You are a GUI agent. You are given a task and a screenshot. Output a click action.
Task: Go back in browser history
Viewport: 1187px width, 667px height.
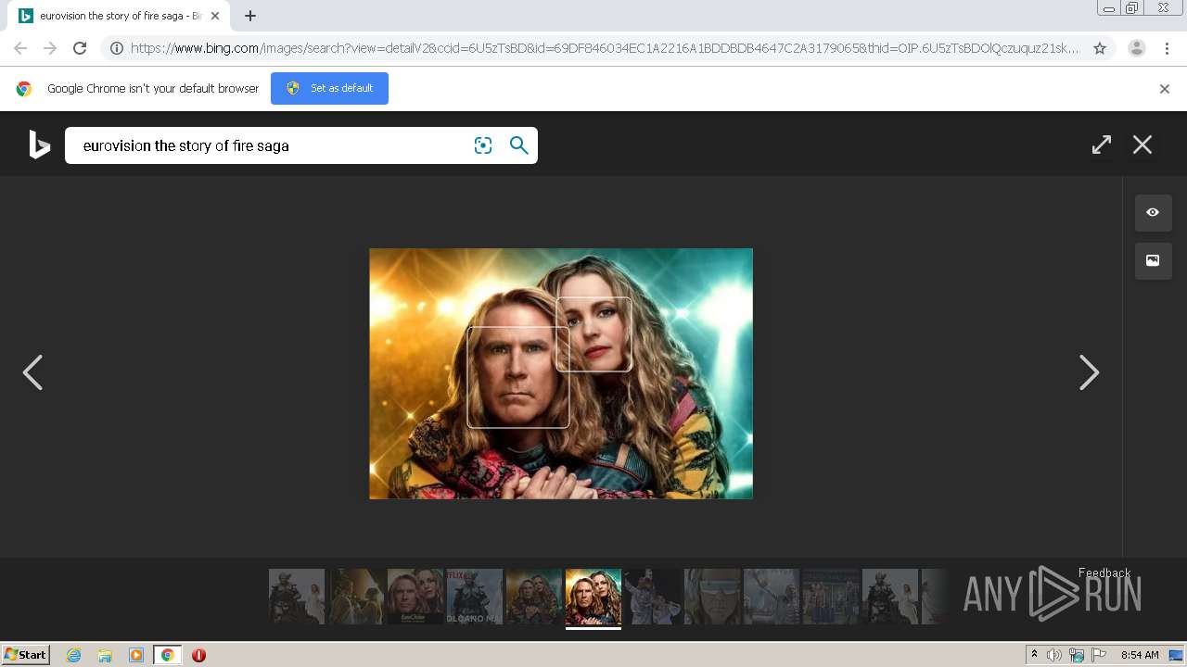point(20,48)
